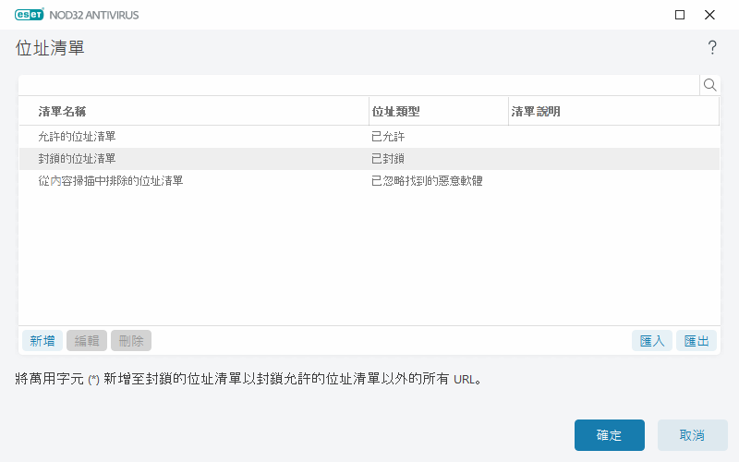
Task: Select the 從內容掃描中排除的位址清單 row
Action: 110,181
